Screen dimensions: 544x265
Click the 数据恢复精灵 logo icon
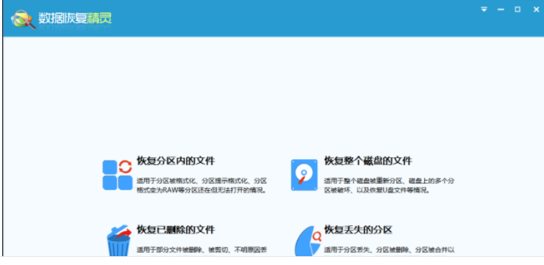coord(24,19)
